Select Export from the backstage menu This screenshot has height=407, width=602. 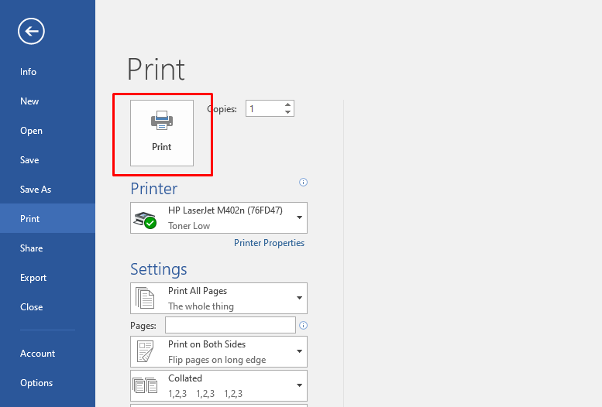tap(33, 278)
